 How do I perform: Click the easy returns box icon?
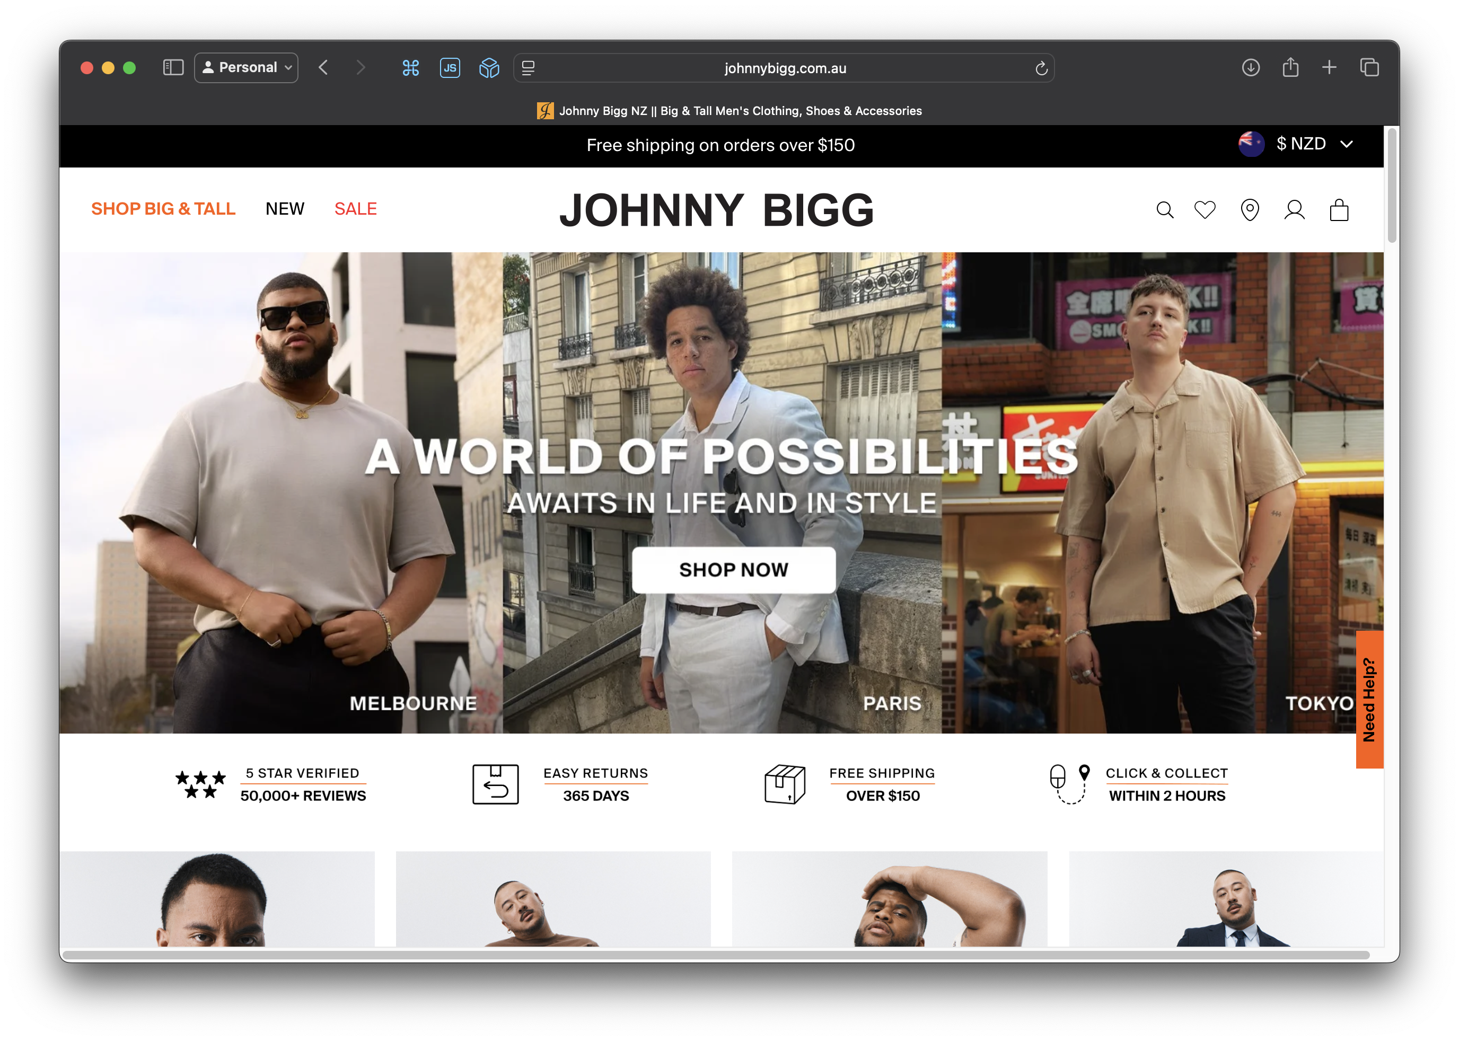(496, 784)
